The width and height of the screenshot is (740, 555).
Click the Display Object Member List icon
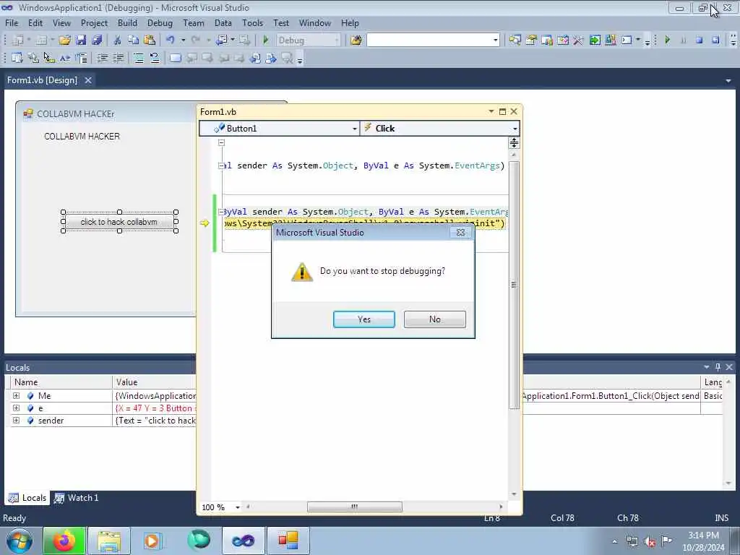tap(17, 58)
